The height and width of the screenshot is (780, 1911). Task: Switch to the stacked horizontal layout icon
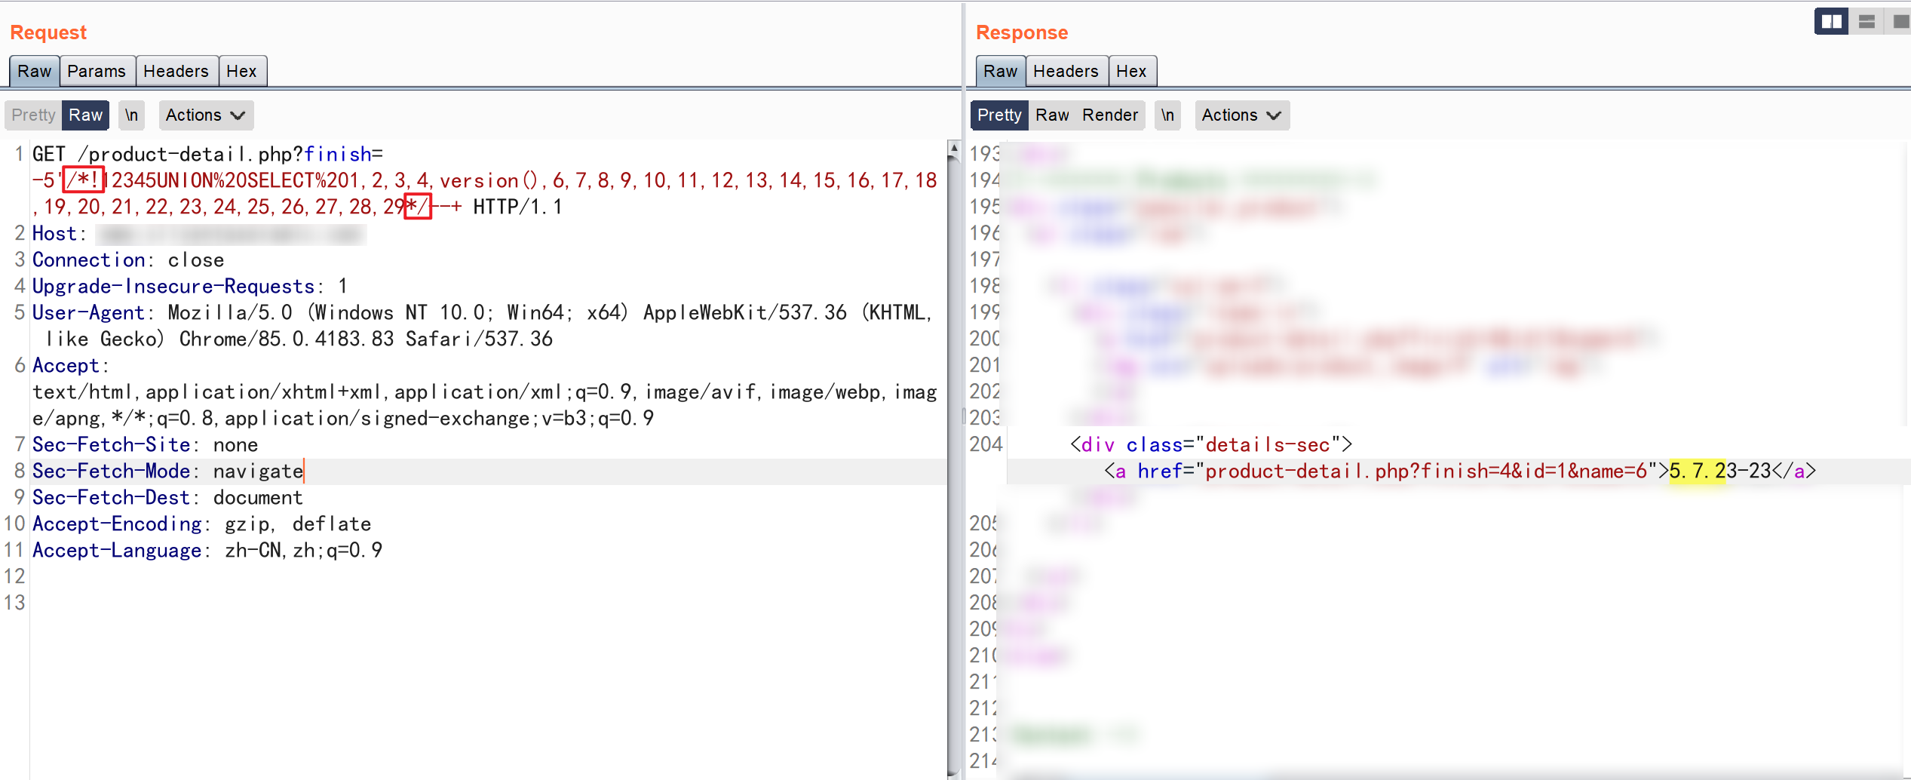click(x=1867, y=21)
